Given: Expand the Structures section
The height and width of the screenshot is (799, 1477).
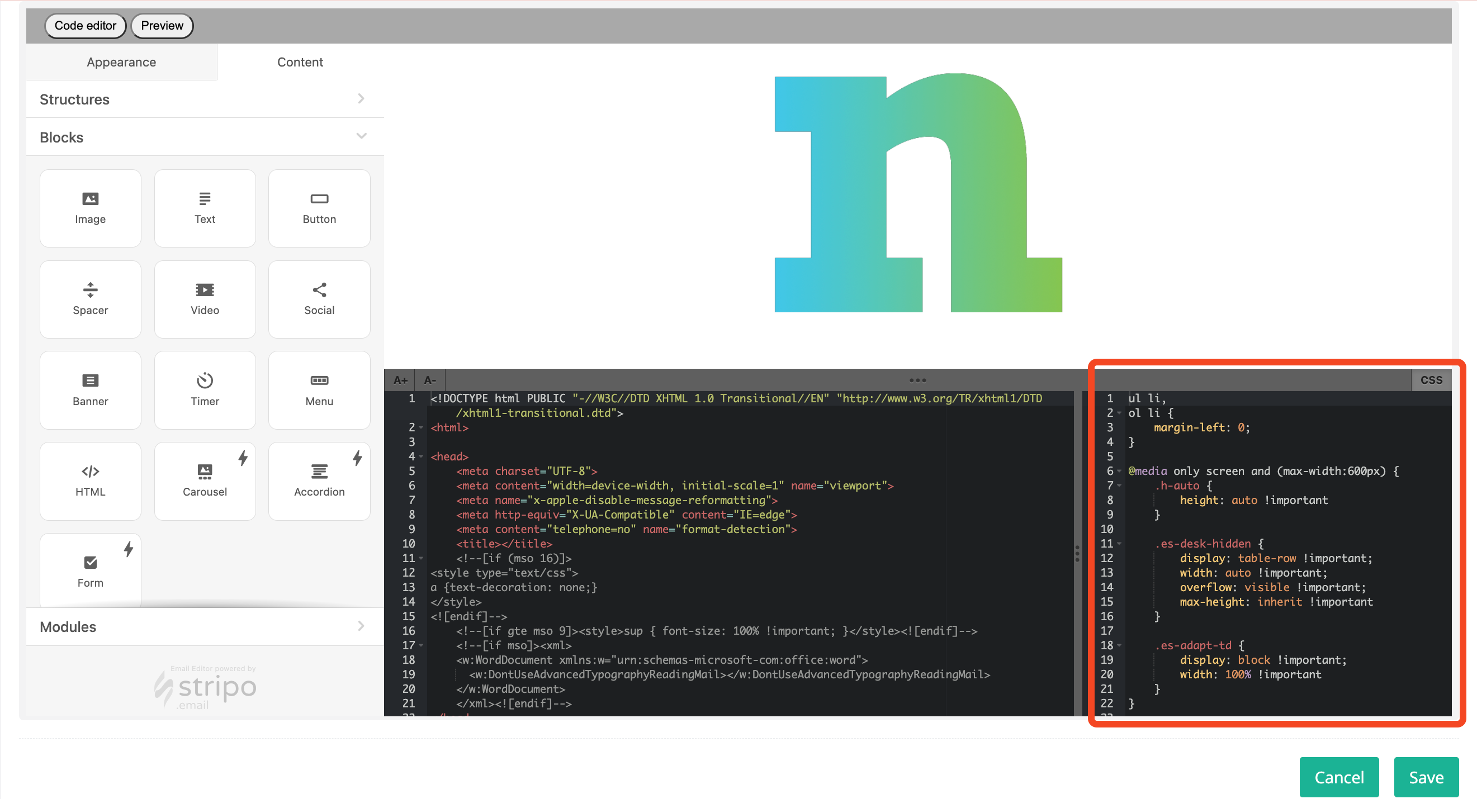Looking at the screenshot, I should click(x=204, y=99).
